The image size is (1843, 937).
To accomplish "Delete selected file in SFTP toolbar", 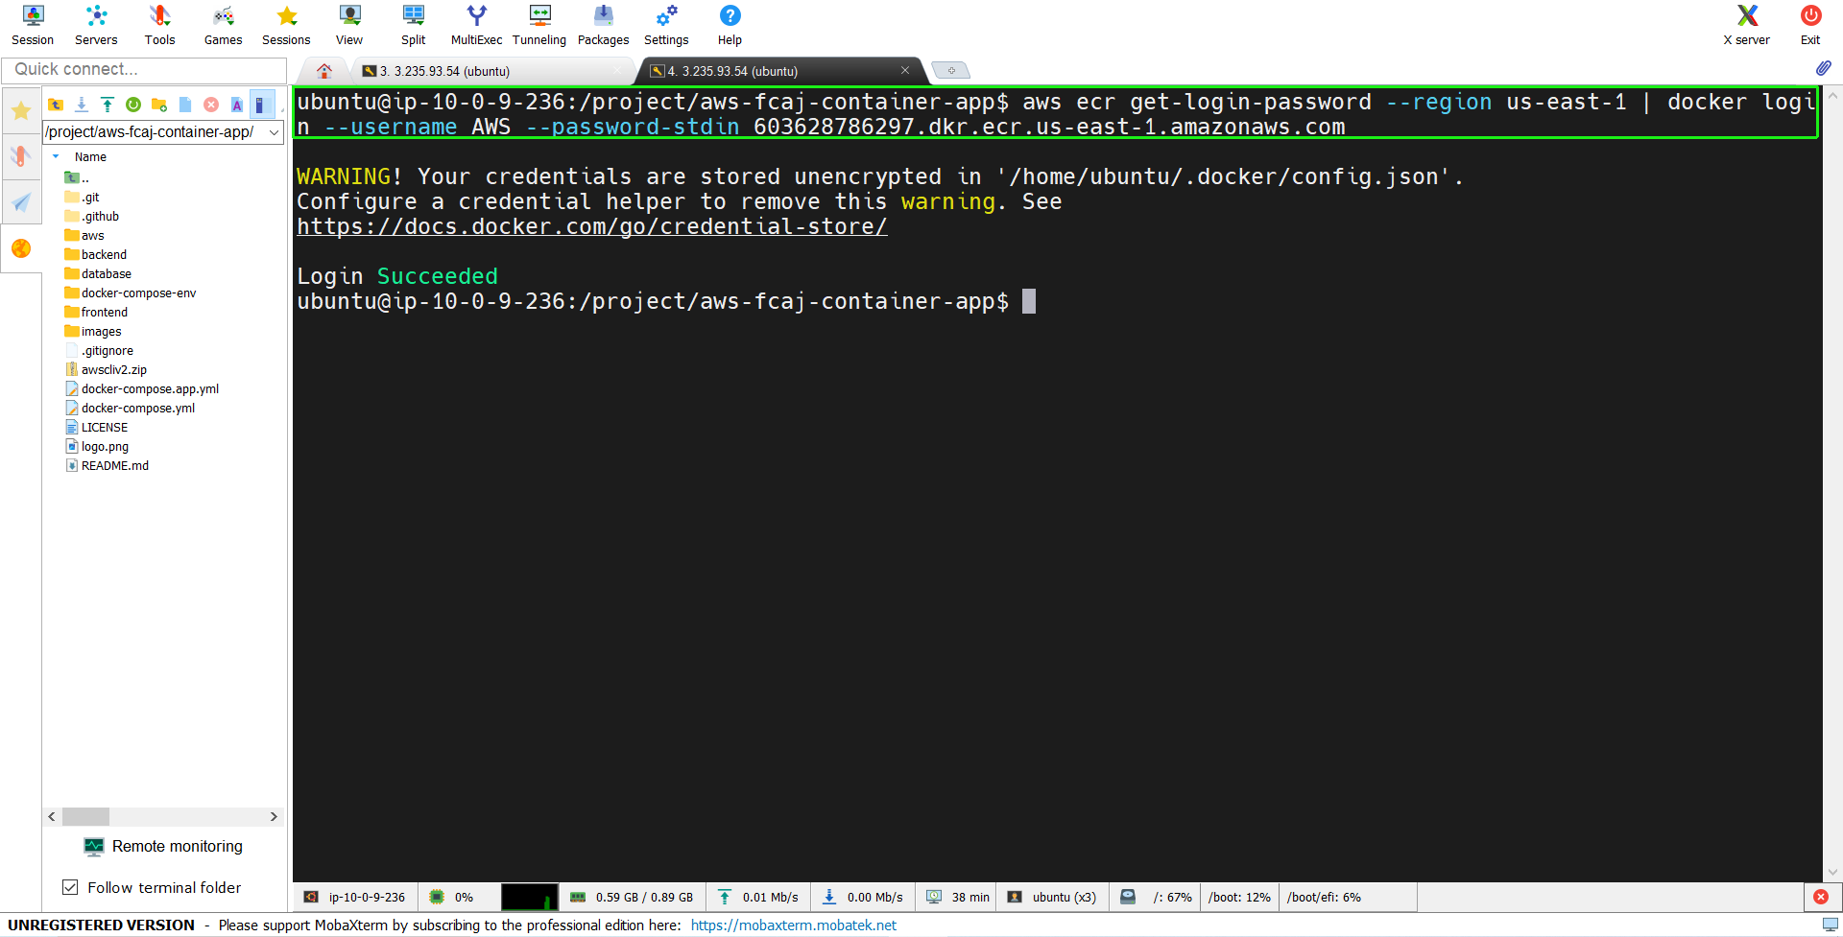I will 211,105.
